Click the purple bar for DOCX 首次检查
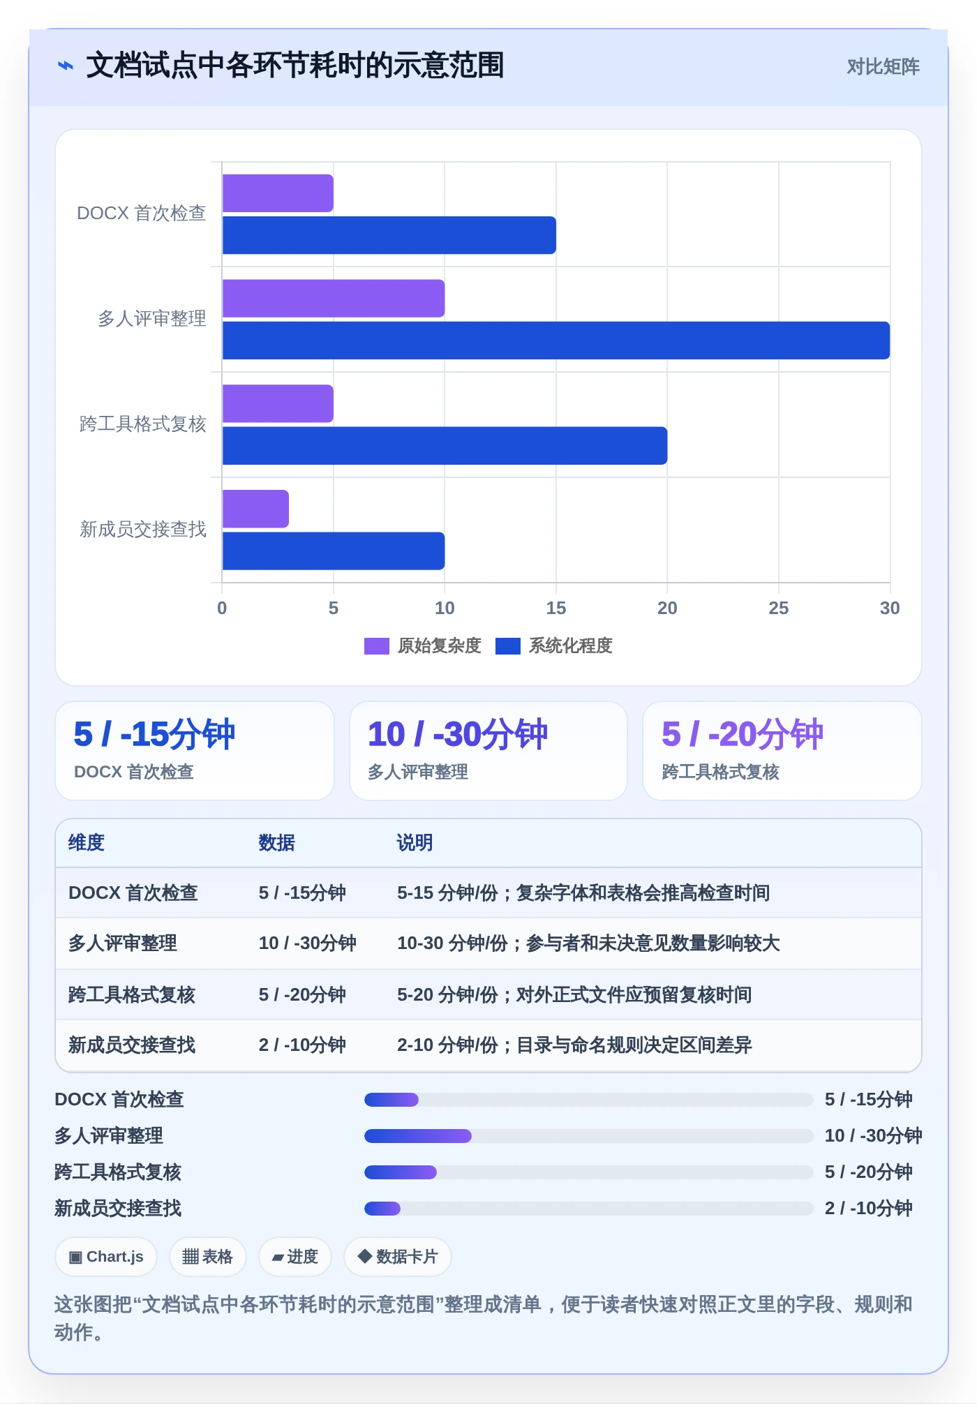This screenshot has height=1404, width=977. (x=278, y=193)
